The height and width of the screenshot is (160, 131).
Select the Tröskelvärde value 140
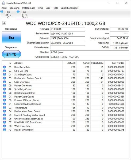(x=101, y=78)
